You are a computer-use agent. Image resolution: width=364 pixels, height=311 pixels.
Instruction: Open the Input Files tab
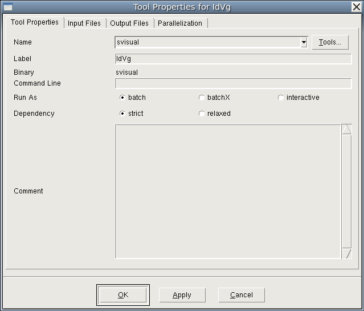(x=84, y=23)
